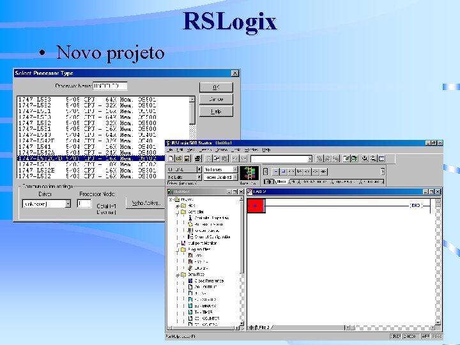This screenshot has height=345, width=460.
Task: Select the File 2 tab below ladder
Action: tap(263, 327)
